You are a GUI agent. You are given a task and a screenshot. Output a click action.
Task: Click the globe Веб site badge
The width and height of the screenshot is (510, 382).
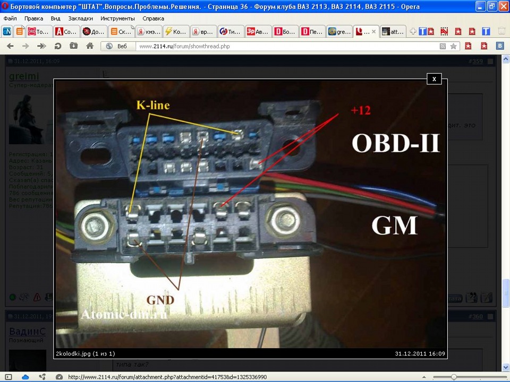(x=118, y=46)
